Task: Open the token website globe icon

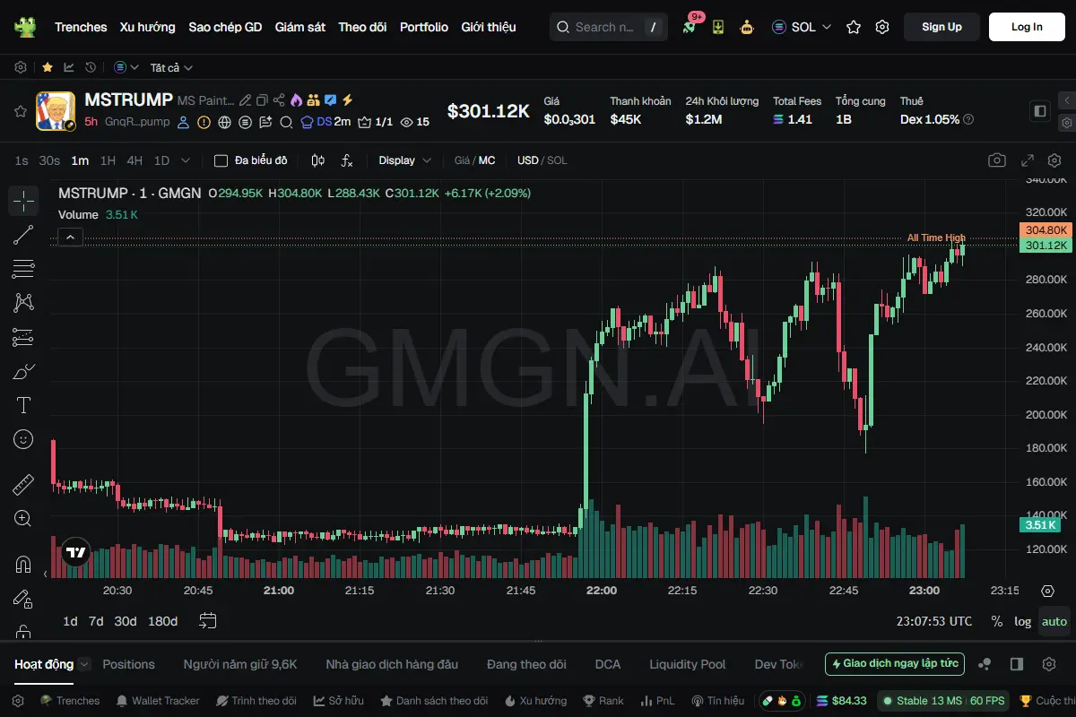Action: tap(224, 122)
